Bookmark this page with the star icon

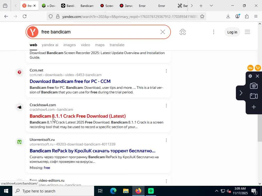(x=202, y=16)
